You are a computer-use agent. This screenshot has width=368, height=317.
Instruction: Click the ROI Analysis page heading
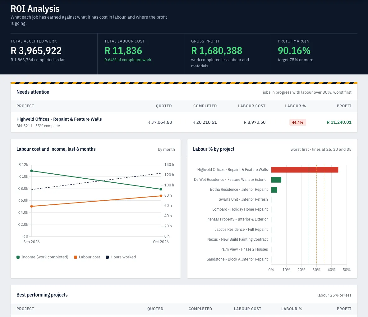[x=35, y=9]
